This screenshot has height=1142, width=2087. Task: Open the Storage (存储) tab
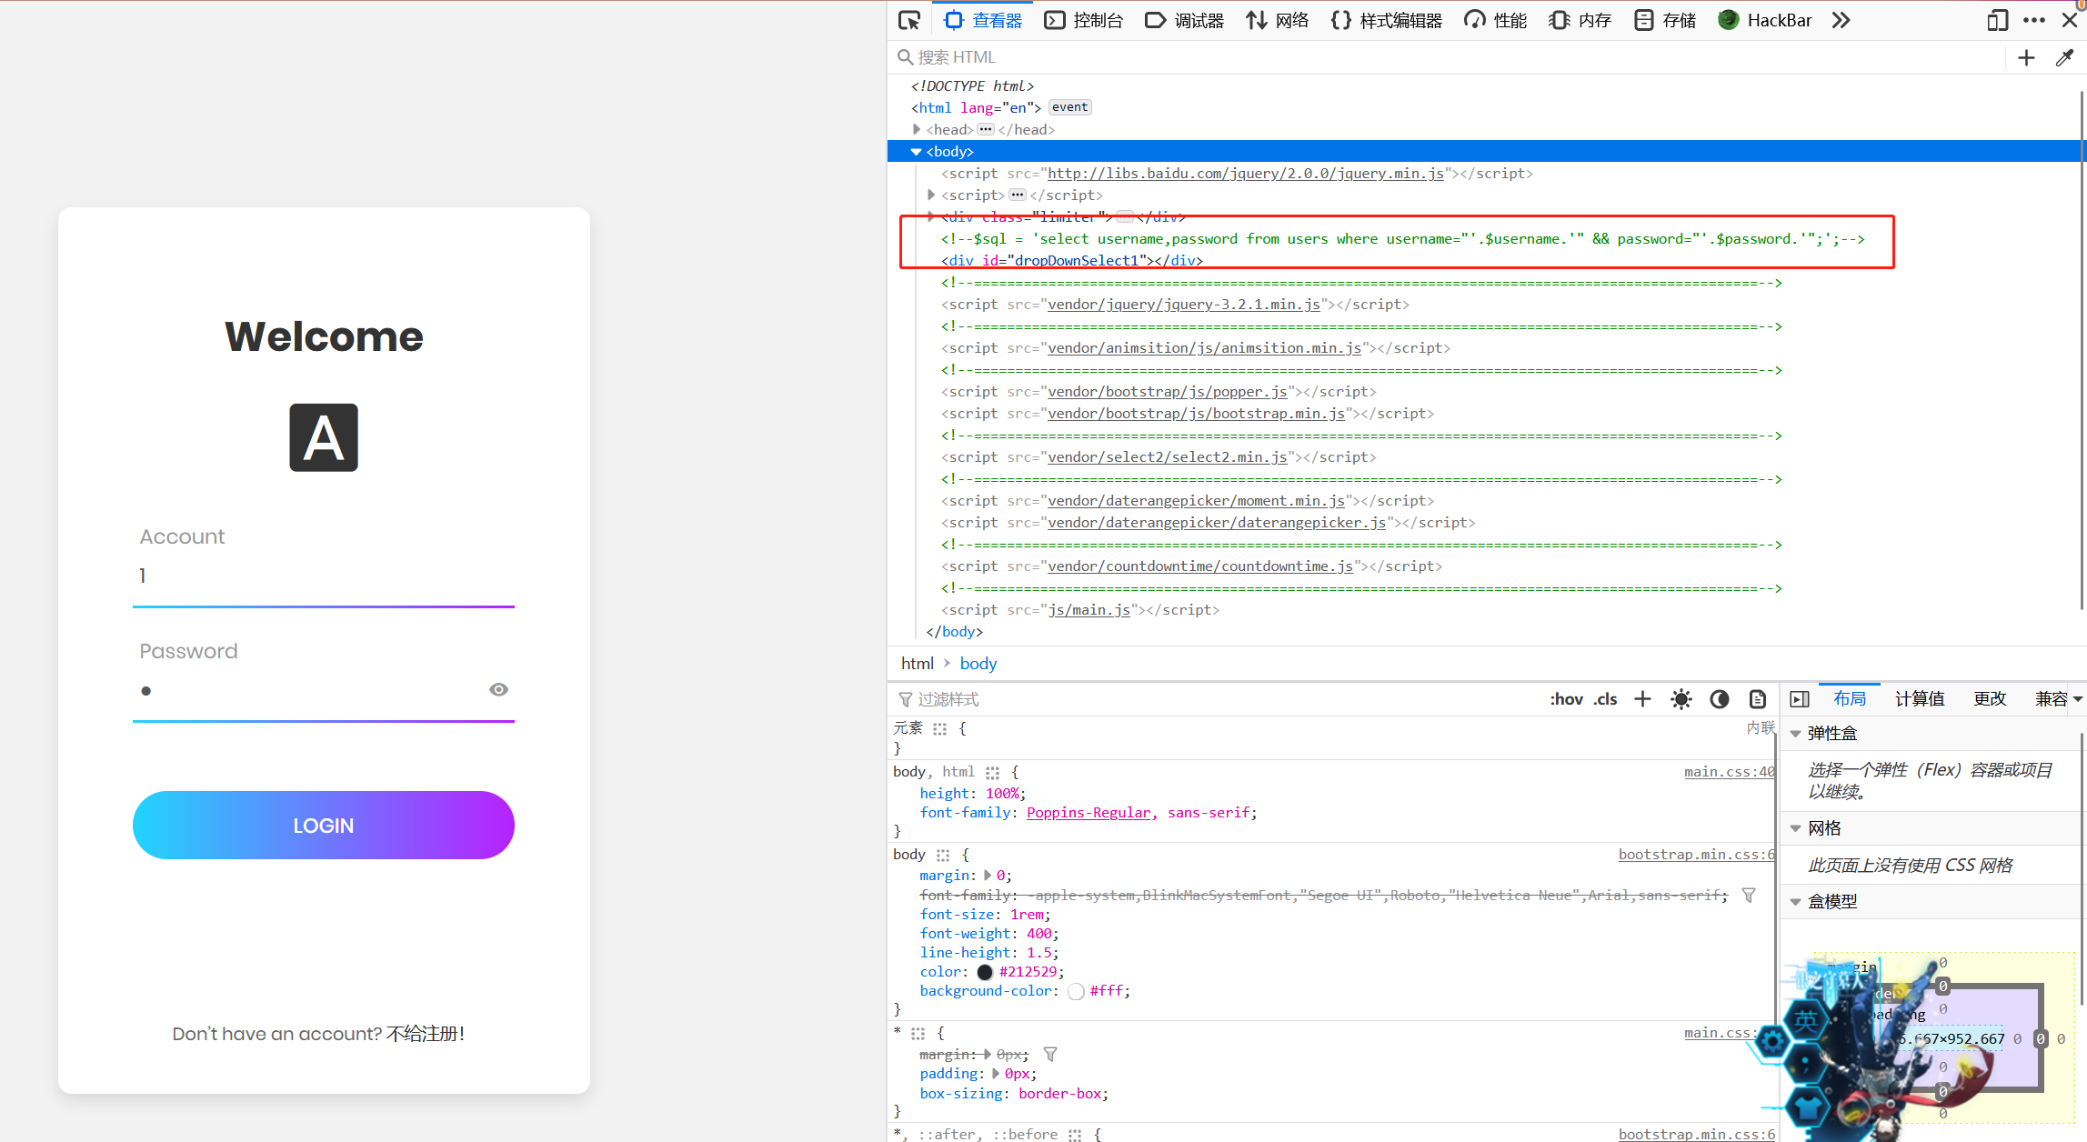[1664, 20]
